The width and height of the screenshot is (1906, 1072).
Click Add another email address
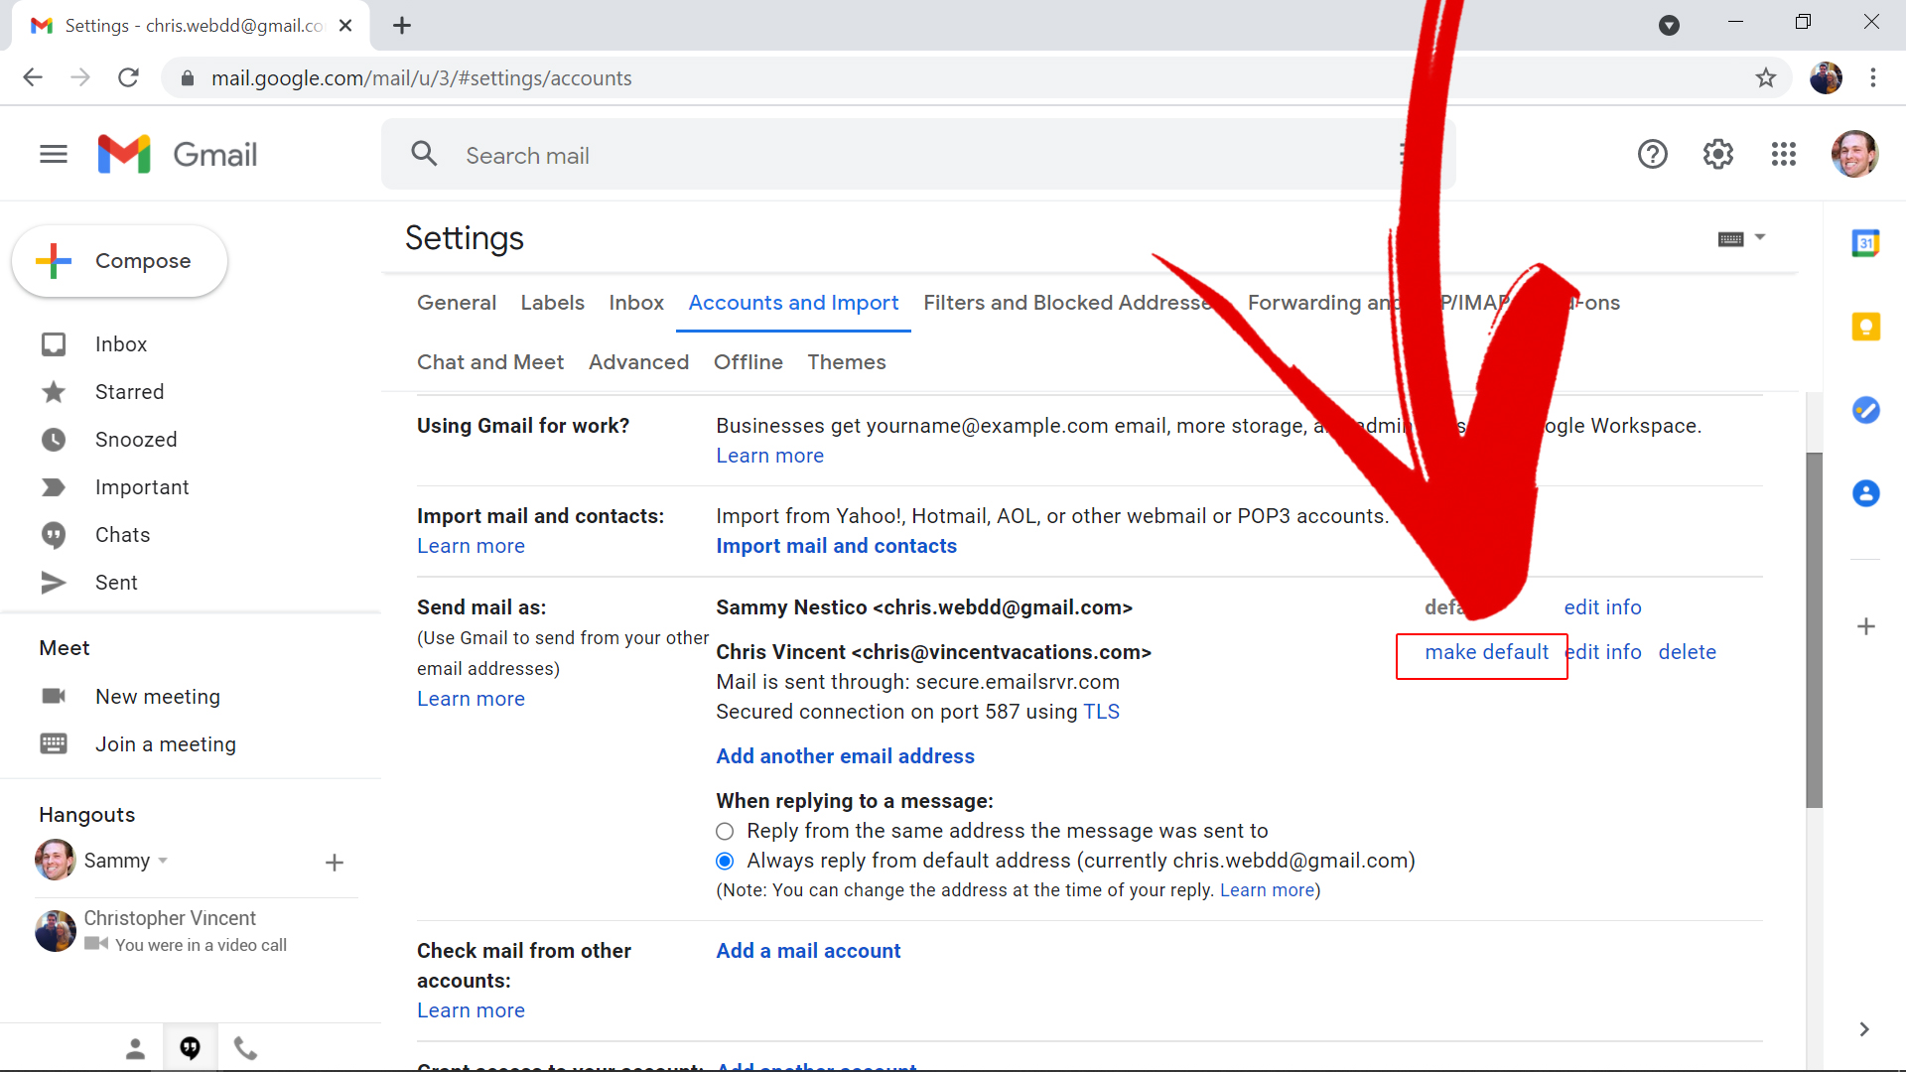point(845,756)
